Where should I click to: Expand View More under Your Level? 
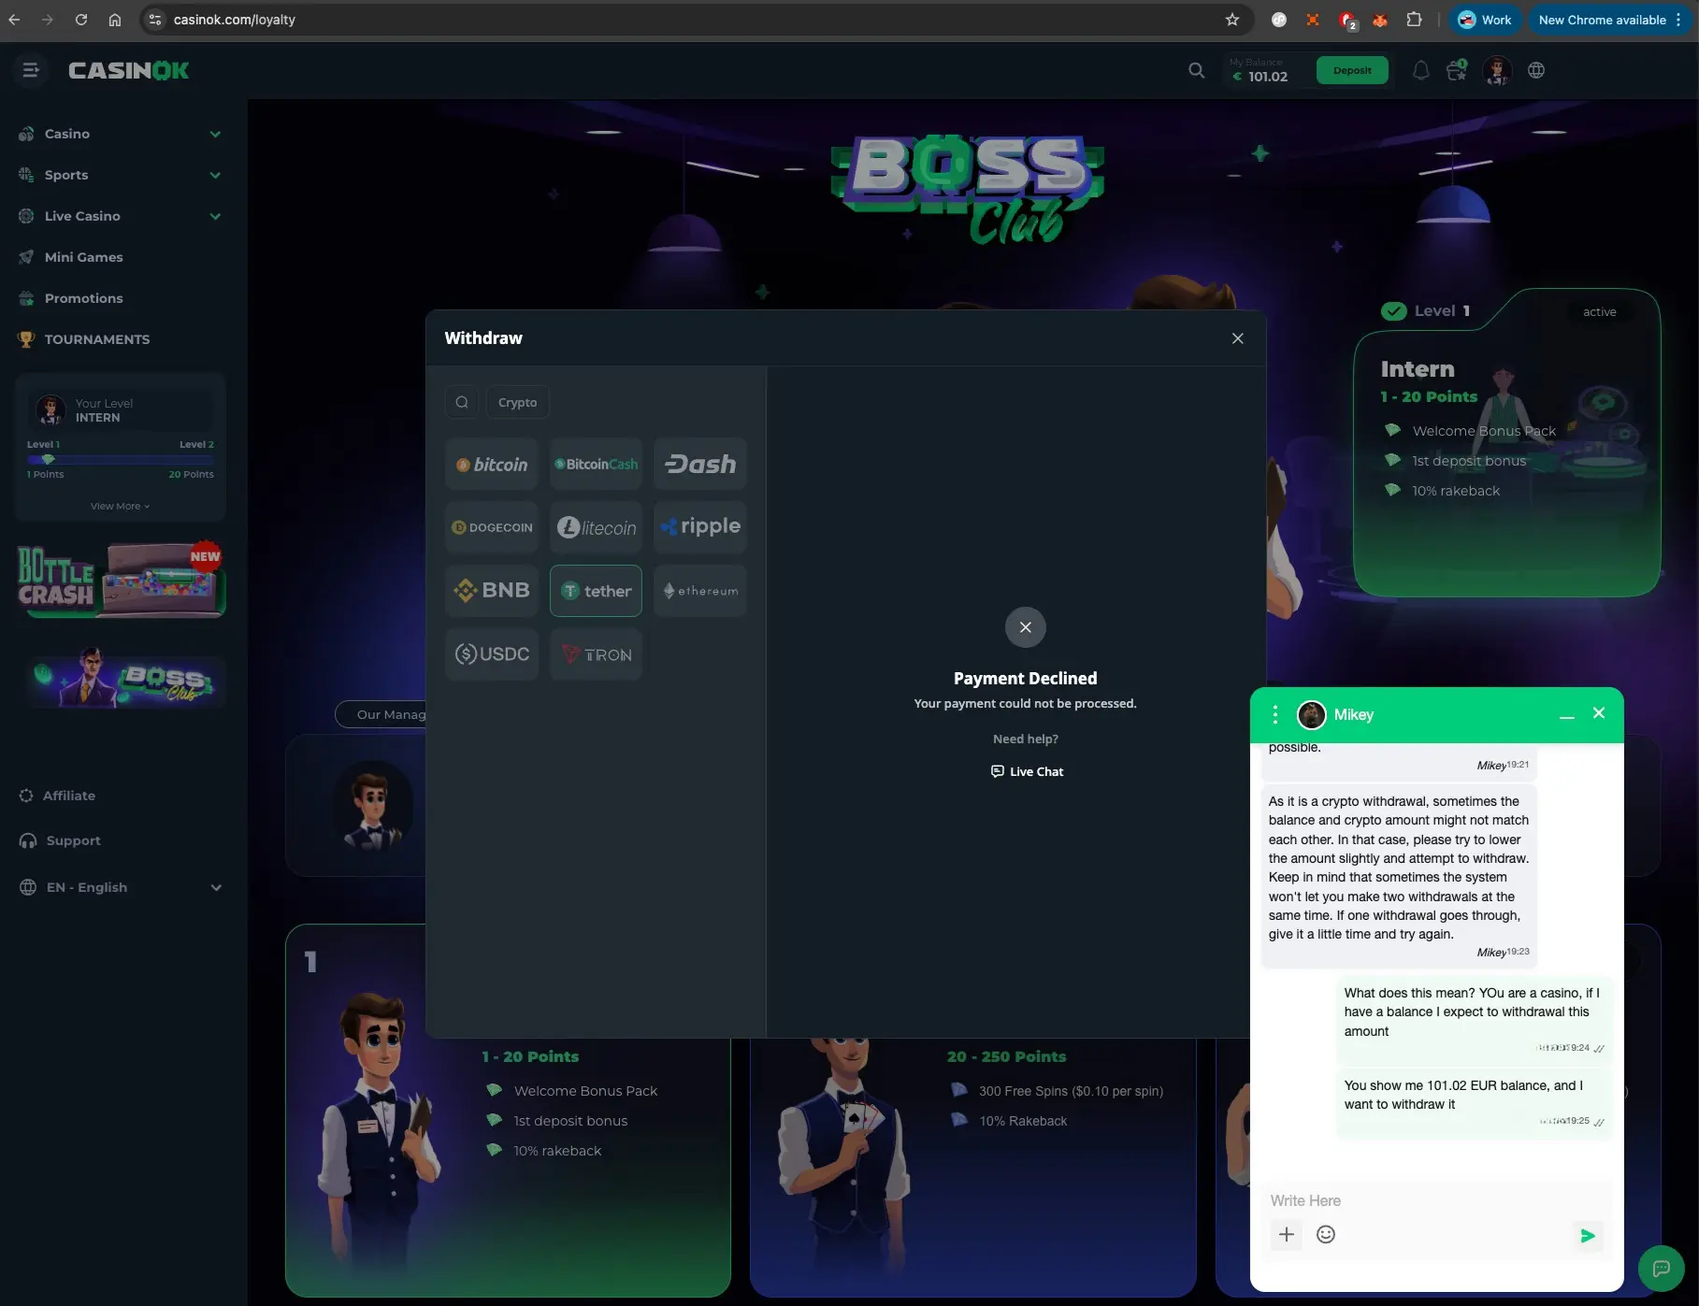coord(120,506)
